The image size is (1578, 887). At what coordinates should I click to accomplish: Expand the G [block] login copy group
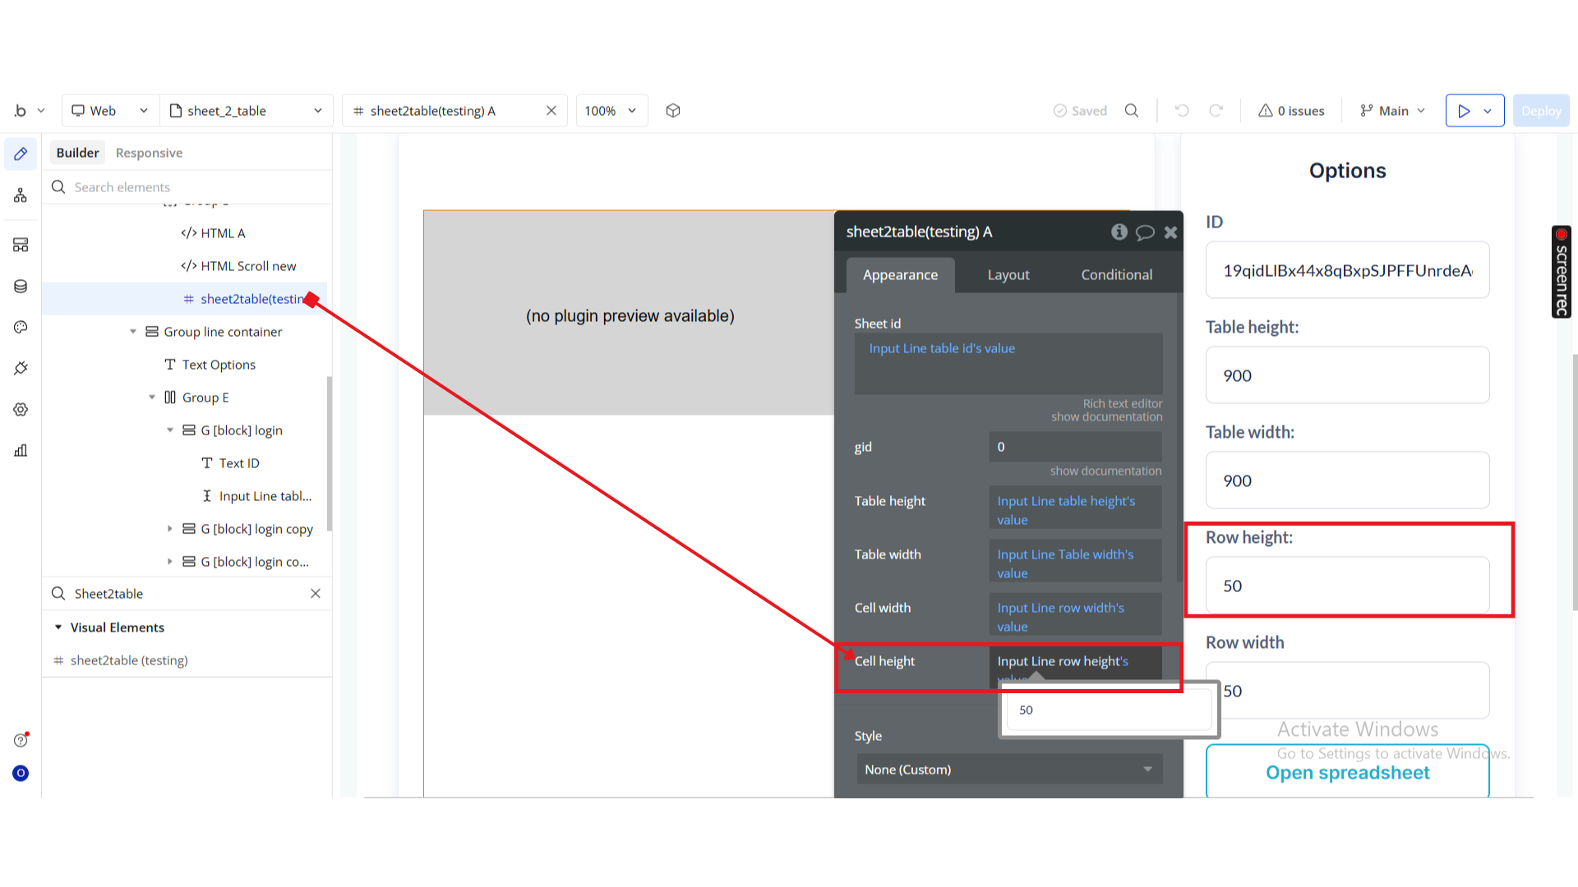(170, 529)
